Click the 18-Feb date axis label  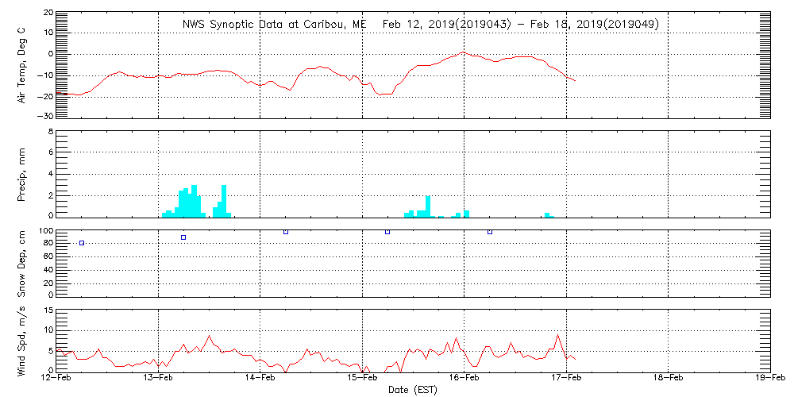click(669, 378)
